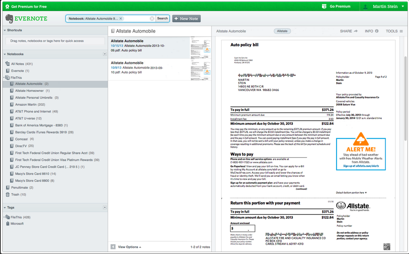Collapse the Shortcuts section triangle
This screenshot has width=409, height=254.
point(5,30)
